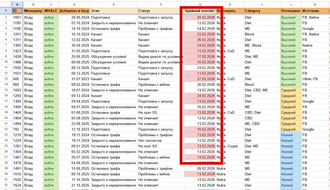
Task: Click the Источник header cell
Action: (315, 11)
